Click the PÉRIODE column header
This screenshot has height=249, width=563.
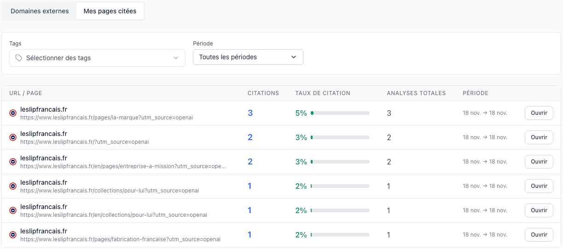coord(476,93)
